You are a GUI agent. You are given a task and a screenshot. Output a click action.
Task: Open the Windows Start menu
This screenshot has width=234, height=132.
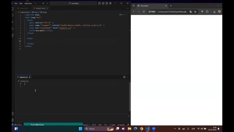(x=80, y=129)
